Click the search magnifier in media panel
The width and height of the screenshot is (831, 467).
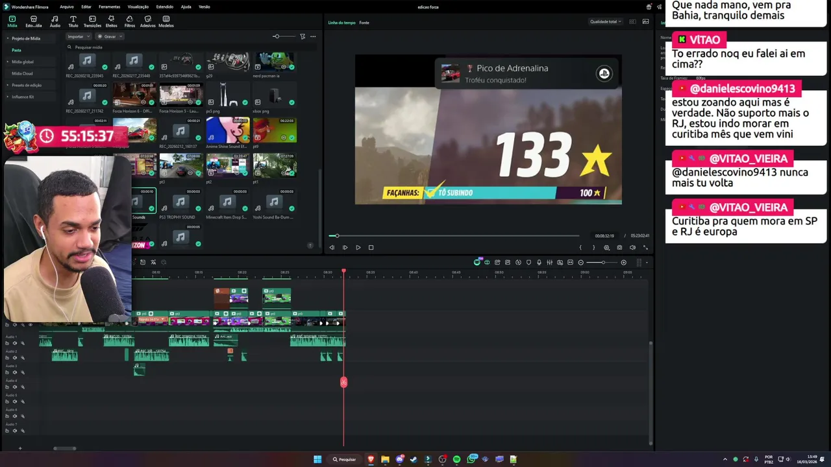[x=69, y=47]
